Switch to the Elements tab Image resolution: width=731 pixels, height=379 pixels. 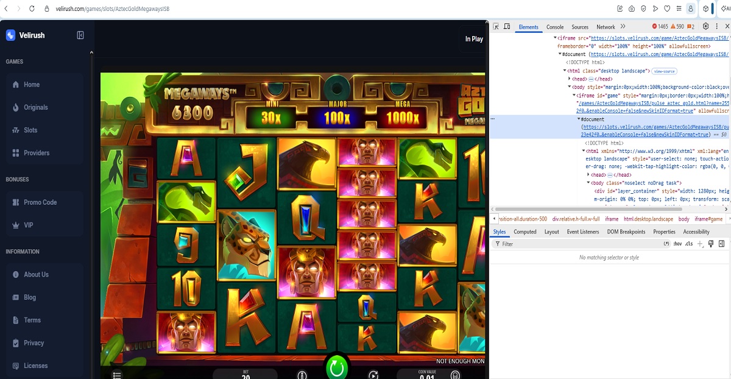click(528, 27)
